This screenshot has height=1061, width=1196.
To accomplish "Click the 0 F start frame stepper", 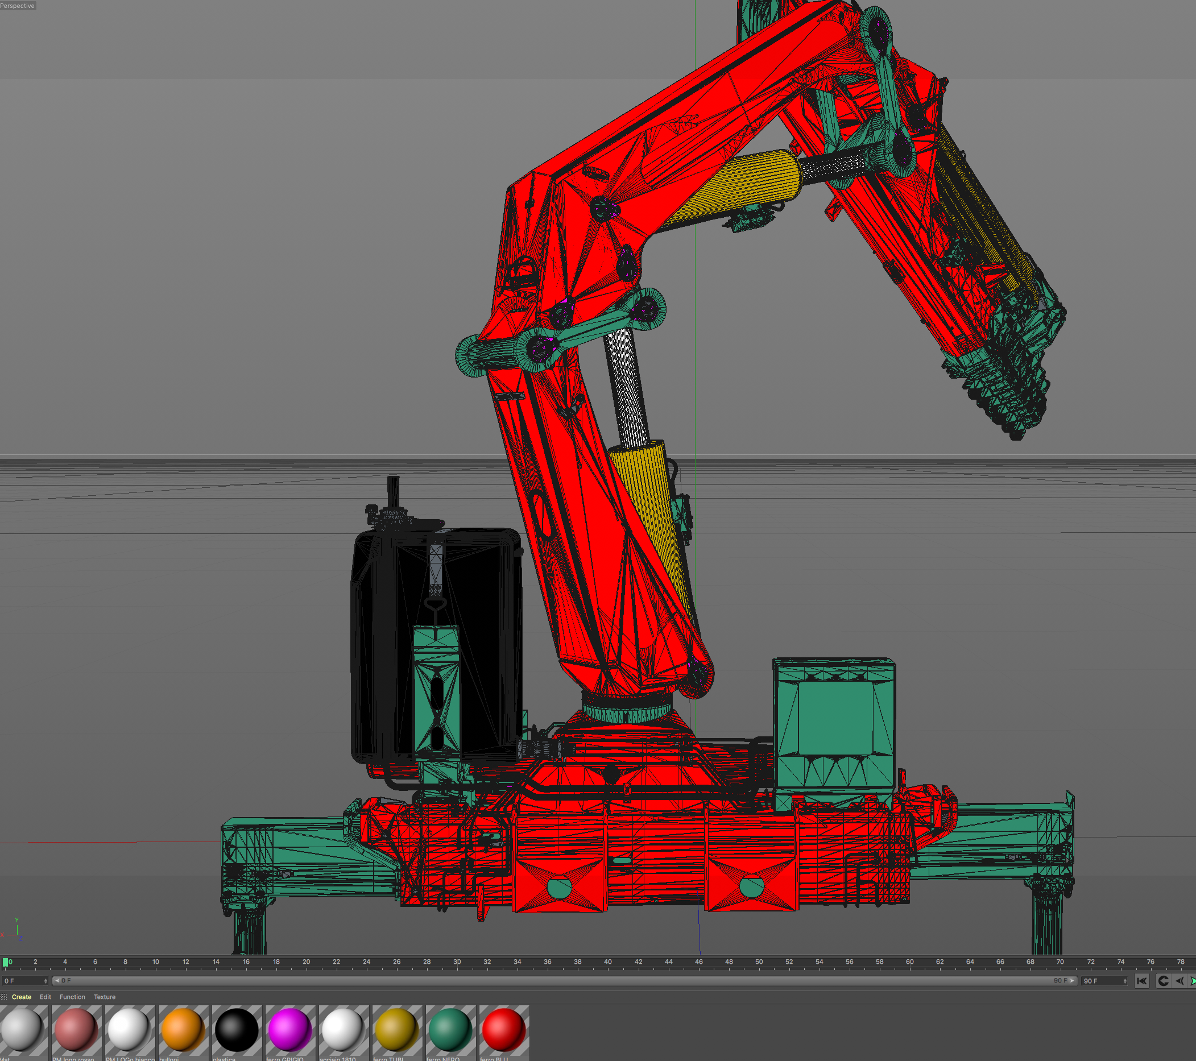I will pos(45,981).
